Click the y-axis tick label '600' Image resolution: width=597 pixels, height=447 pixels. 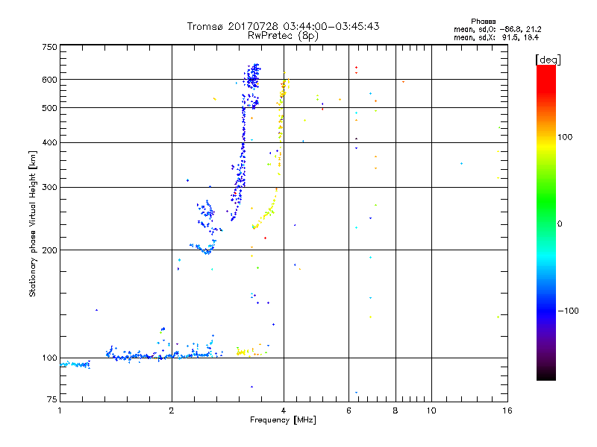[49, 80]
